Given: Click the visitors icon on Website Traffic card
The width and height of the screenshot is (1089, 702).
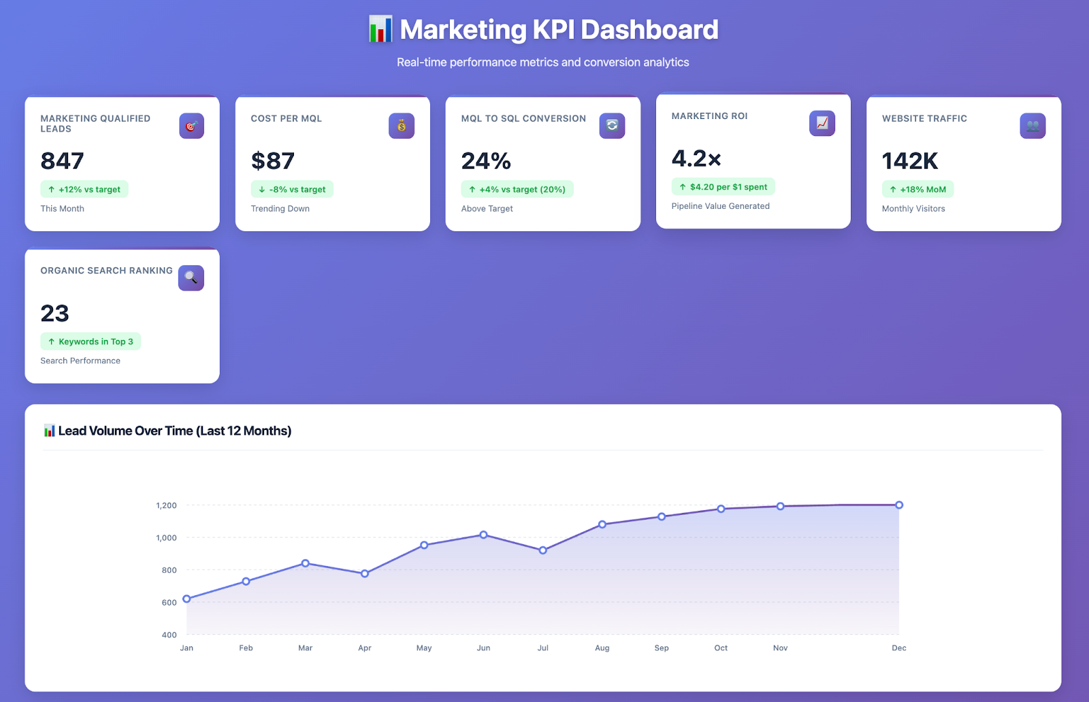Looking at the screenshot, I should click(x=1032, y=125).
